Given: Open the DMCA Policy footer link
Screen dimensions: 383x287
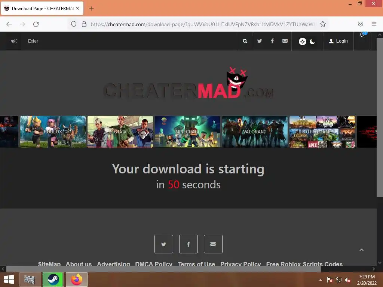Looking at the screenshot, I should (154, 263).
